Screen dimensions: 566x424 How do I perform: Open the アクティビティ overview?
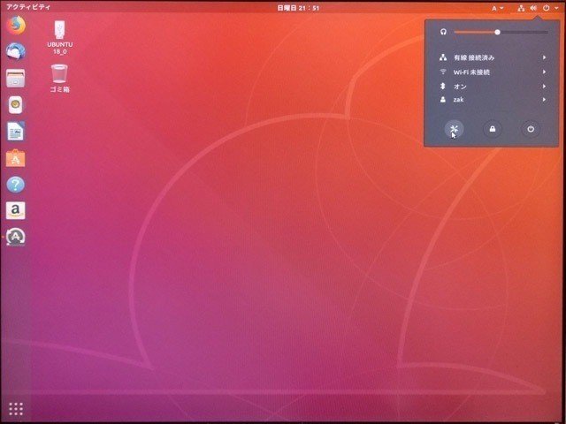coord(28,7)
